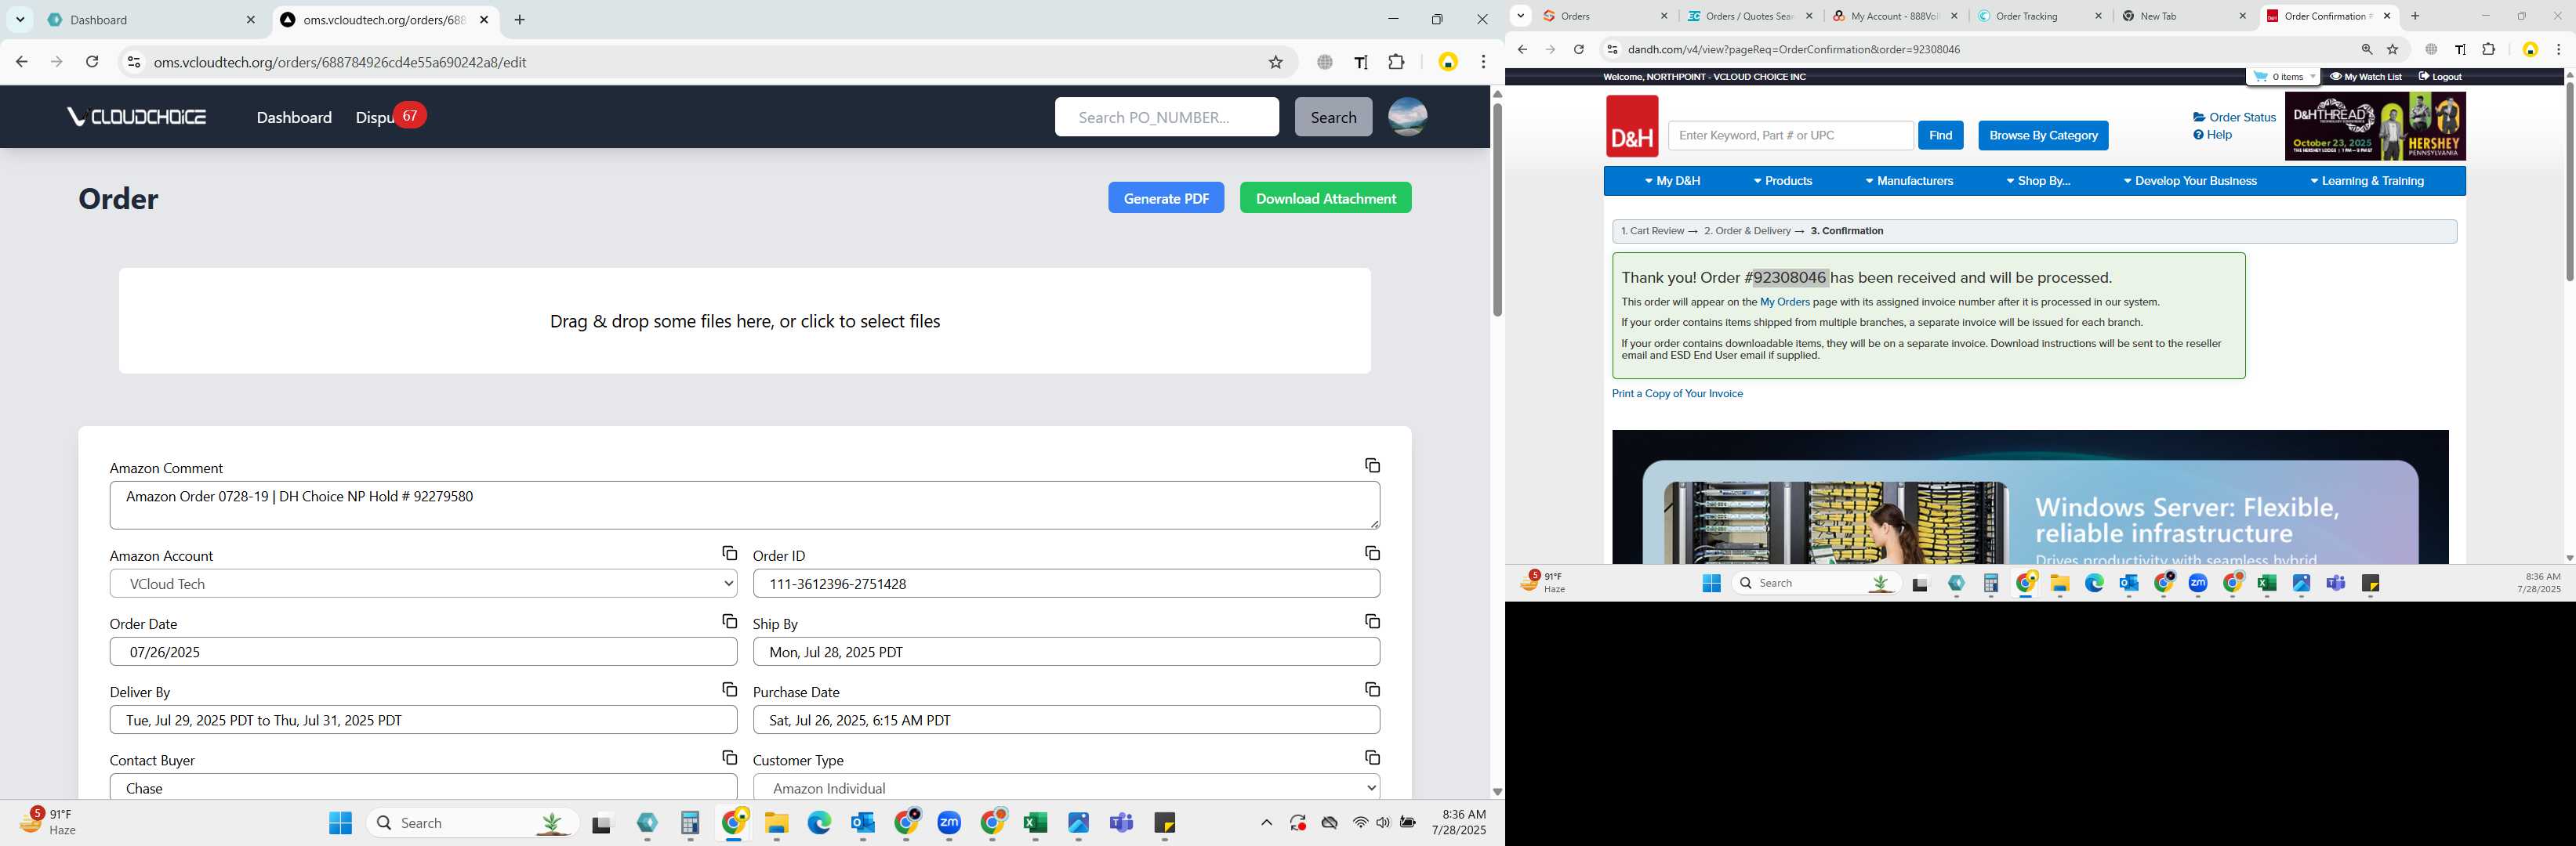The image size is (2576, 846).
Task: Expand the Amazon Account dropdown
Action: coord(423,584)
